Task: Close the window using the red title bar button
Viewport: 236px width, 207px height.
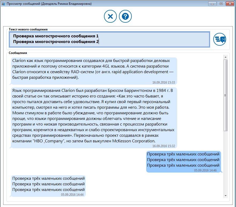Action: click(x=229, y=4)
